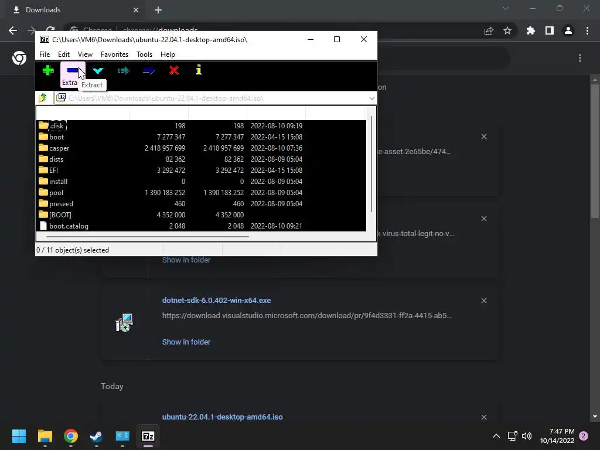Click the Extract minus icon in 7-Zip toolbar

coord(72,70)
